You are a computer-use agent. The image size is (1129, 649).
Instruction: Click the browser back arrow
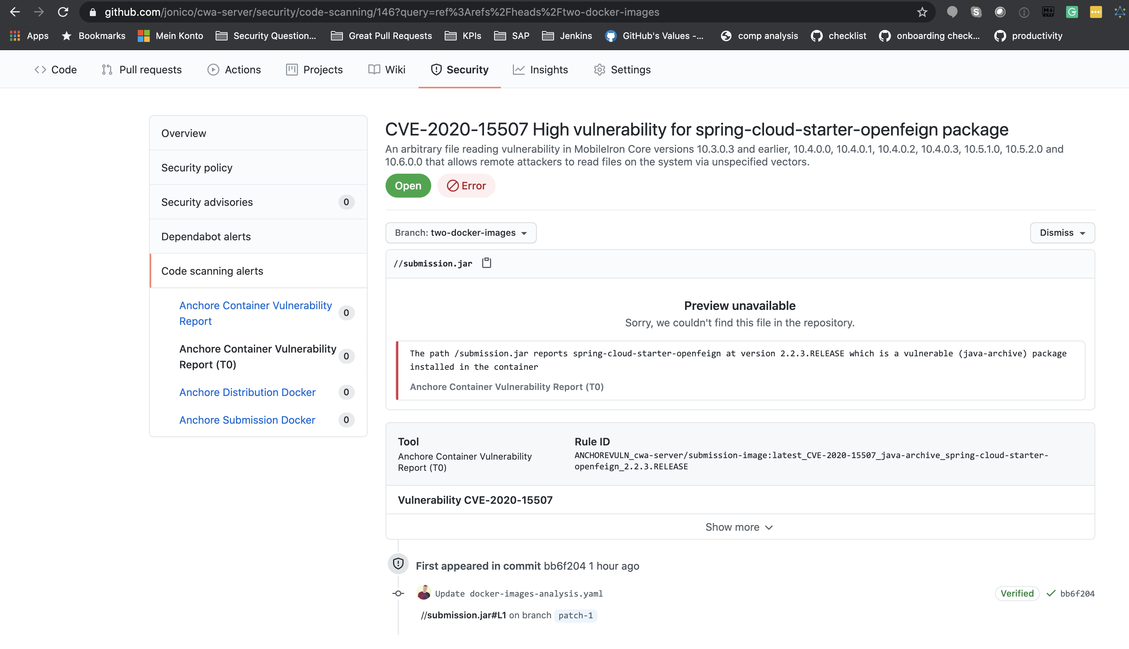point(15,12)
